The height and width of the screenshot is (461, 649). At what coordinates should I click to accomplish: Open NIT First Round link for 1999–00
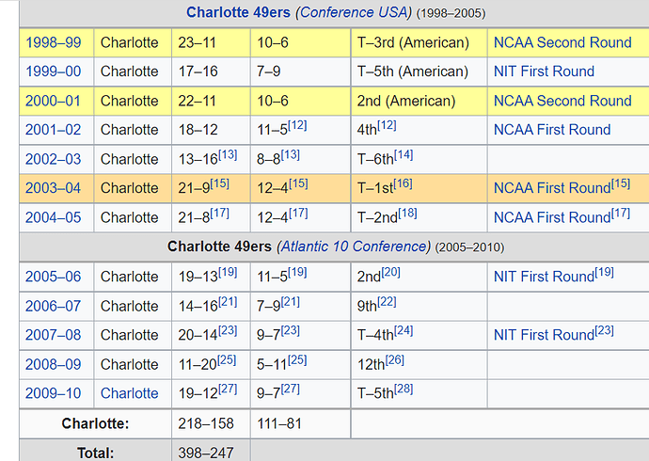click(544, 72)
